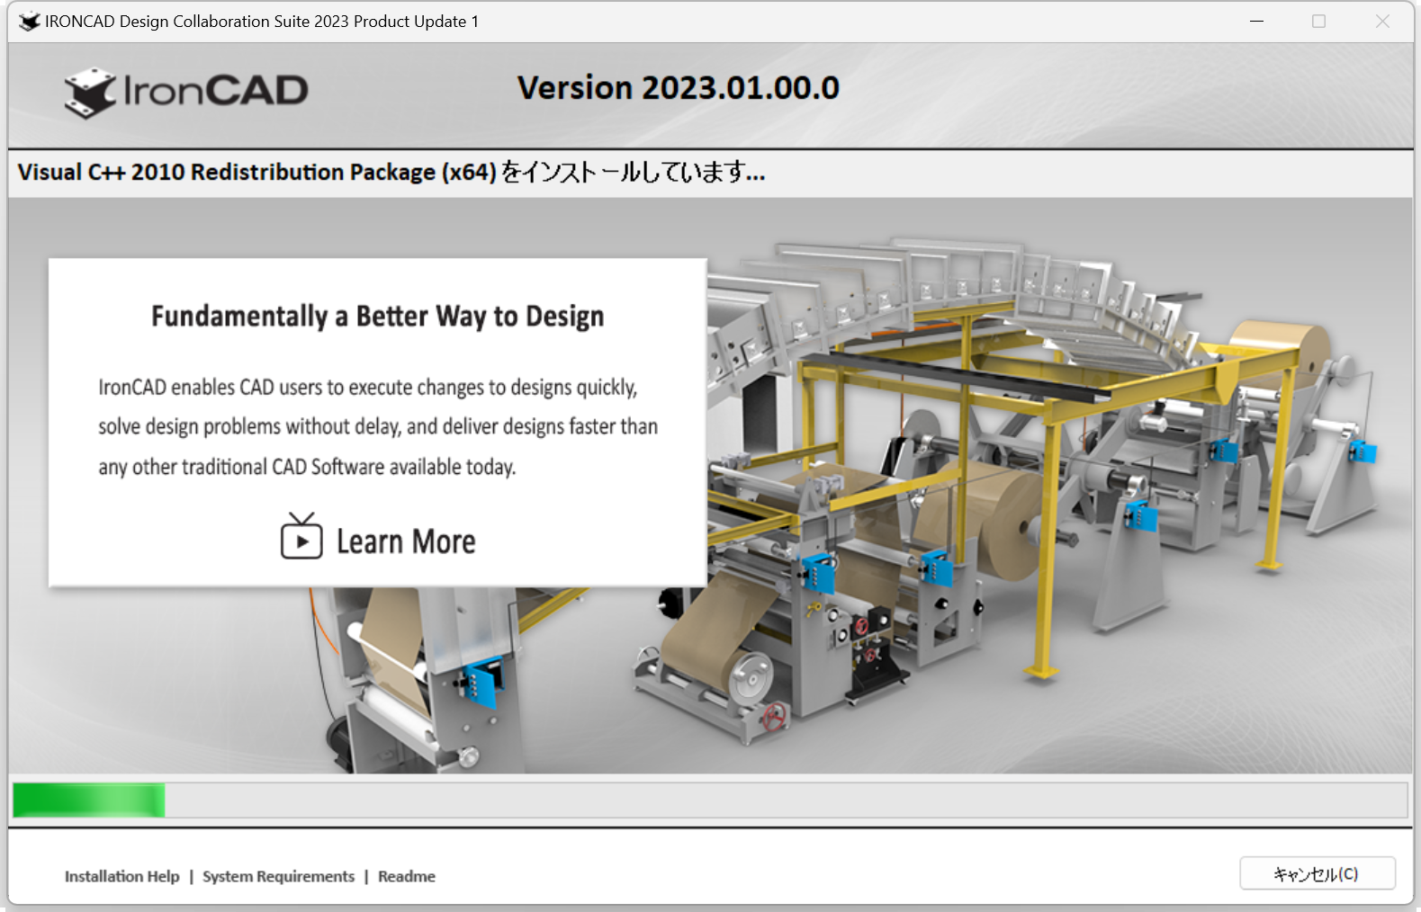Image resolution: width=1421 pixels, height=912 pixels.
Task: Click the Learn More text label
Action: [406, 542]
